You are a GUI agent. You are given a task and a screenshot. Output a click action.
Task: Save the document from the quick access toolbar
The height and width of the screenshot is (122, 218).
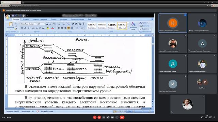click(x=13, y=16)
